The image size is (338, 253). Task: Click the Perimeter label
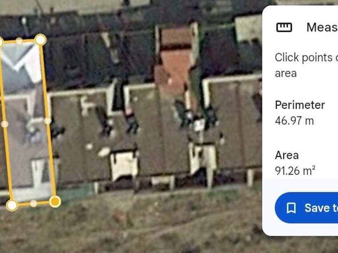point(300,105)
